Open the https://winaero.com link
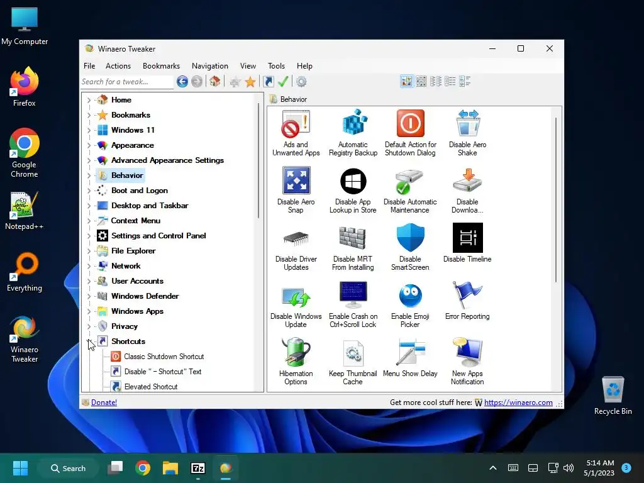The image size is (644, 483). pyautogui.click(x=518, y=402)
